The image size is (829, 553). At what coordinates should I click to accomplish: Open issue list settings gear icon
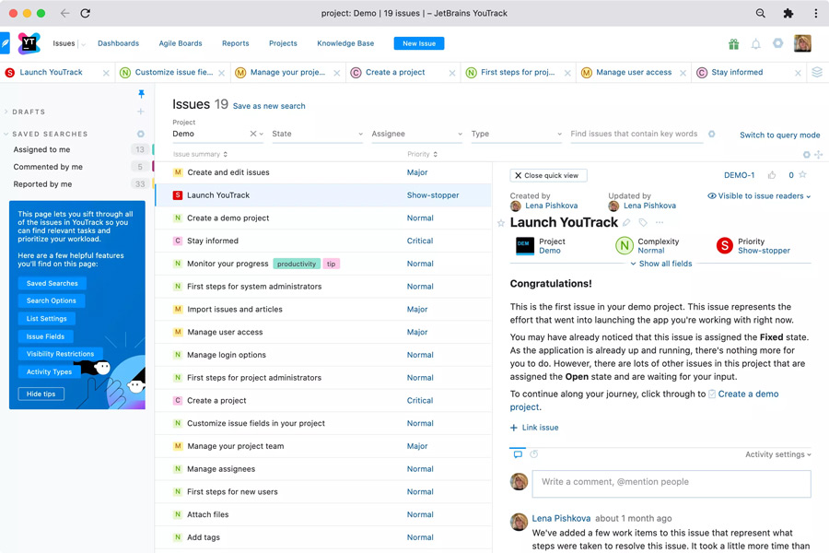(x=806, y=155)
